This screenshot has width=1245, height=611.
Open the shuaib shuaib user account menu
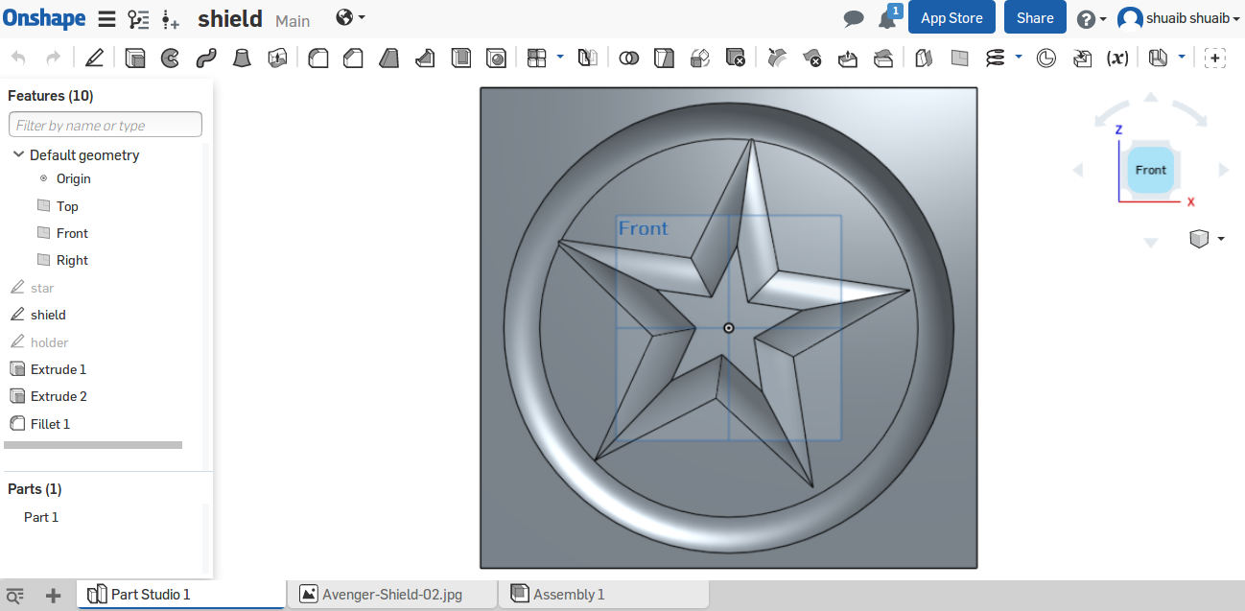coord(1179,18)
